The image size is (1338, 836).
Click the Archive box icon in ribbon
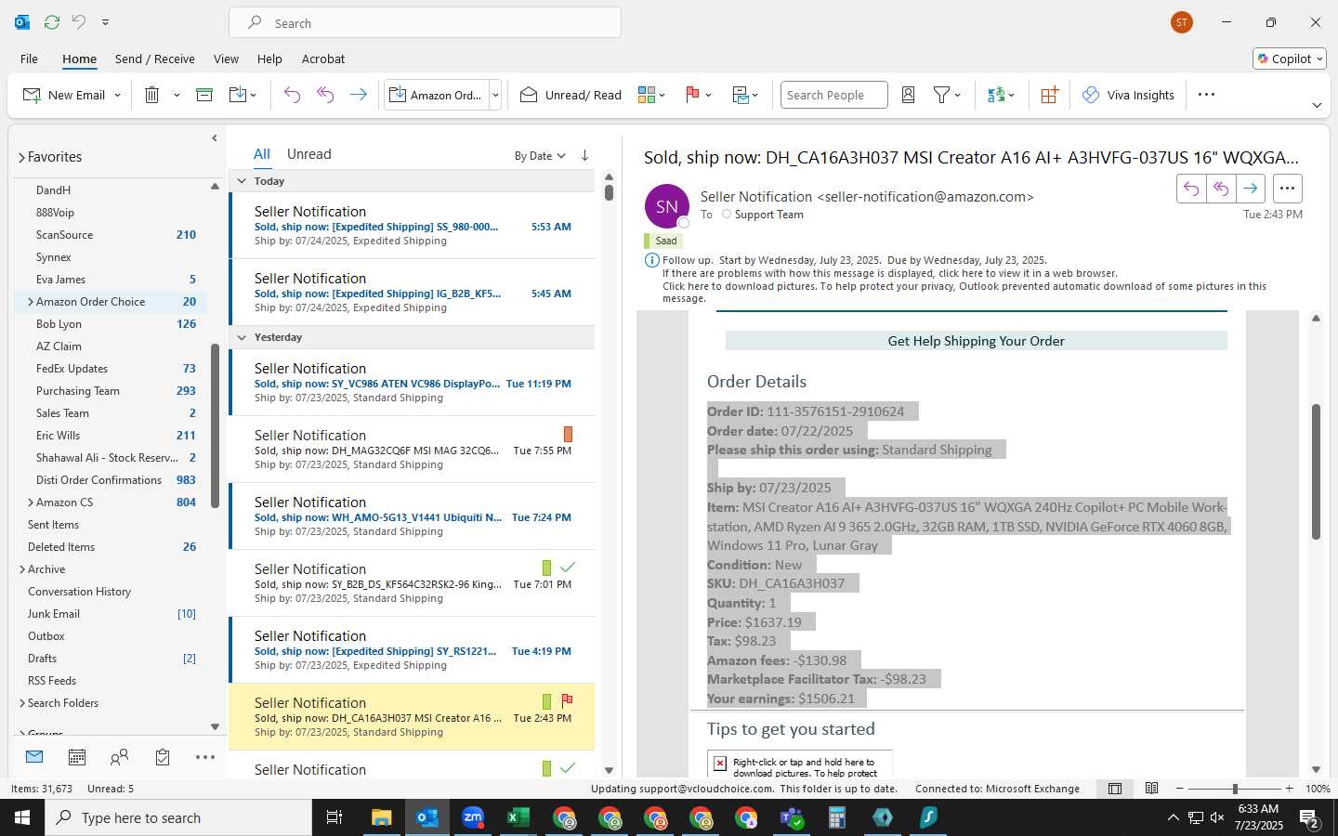tap(204, 95)
